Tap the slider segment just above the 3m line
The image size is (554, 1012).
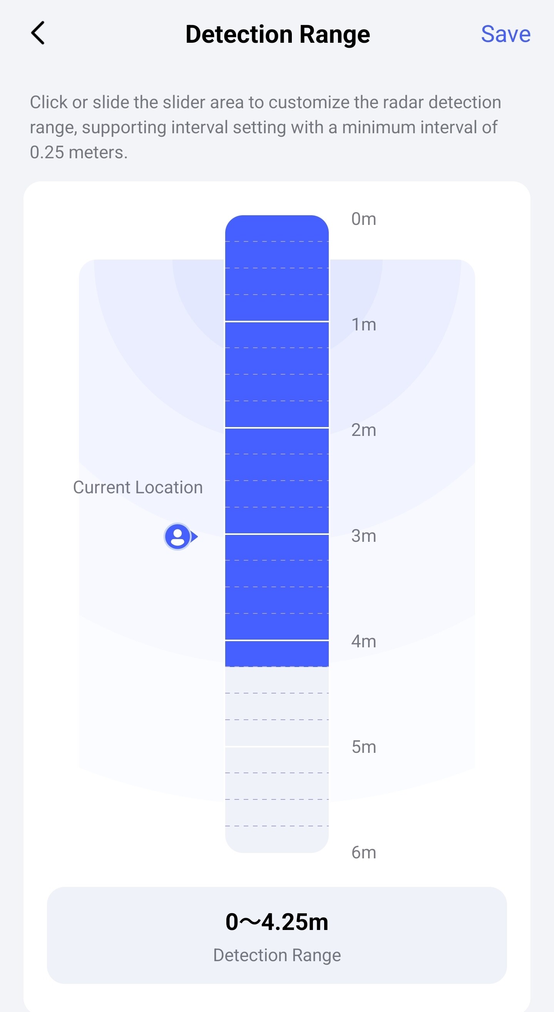pos(277,521)
